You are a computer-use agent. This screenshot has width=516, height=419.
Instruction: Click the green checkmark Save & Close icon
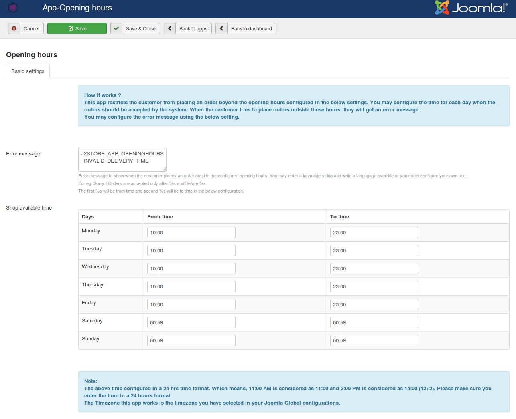pos(116,28)
